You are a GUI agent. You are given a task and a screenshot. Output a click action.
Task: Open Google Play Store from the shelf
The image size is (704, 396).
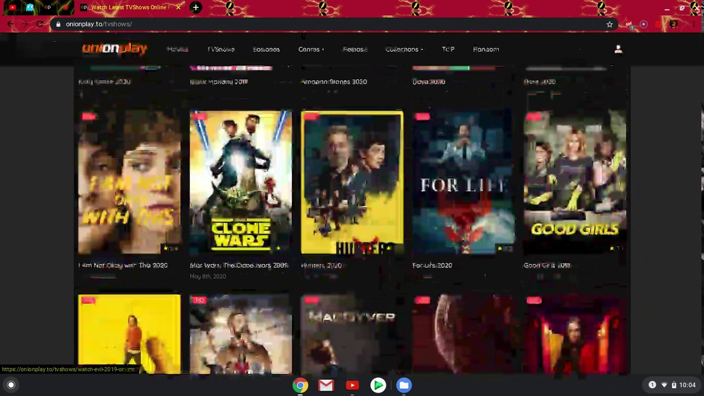(378, 385)
